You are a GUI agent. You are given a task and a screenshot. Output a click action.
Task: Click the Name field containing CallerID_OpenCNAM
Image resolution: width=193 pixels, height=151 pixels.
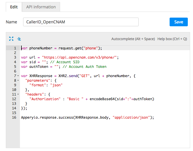point(81,22)
